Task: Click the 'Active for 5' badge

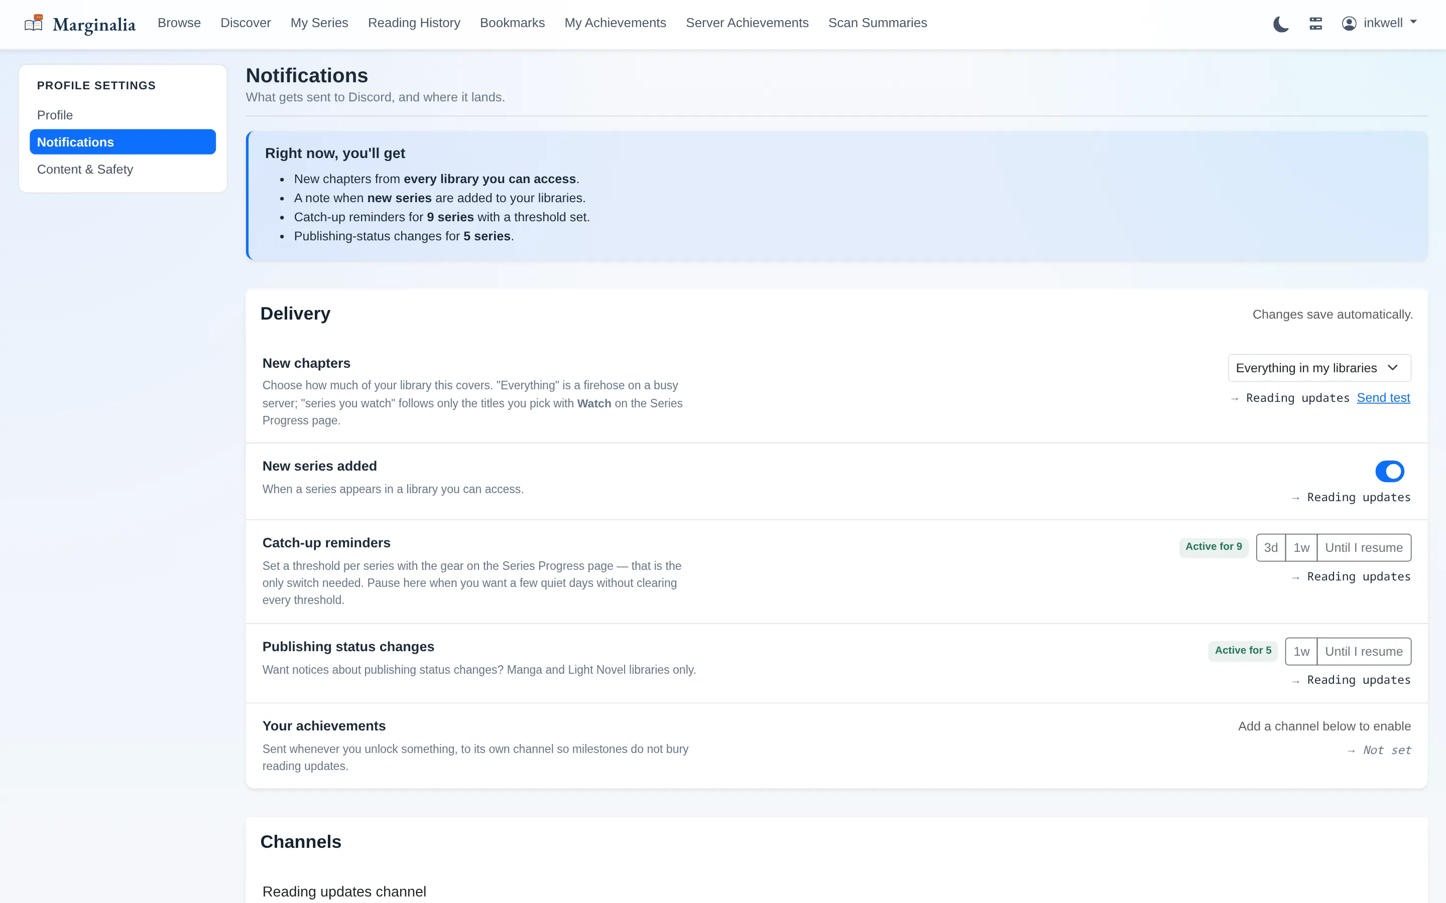Action: [x=1243, y=651]
